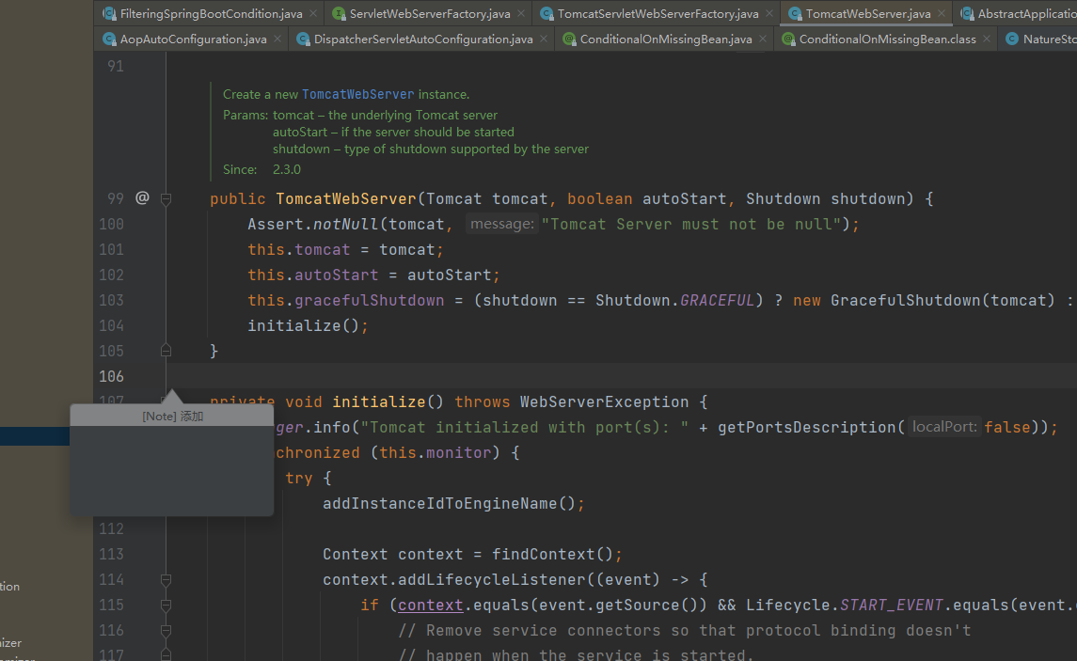This screenshot has width=1077, height=661.
Task: Click line number 112 in the gutter
Action: pyautogui.click(x=111, y=528)
